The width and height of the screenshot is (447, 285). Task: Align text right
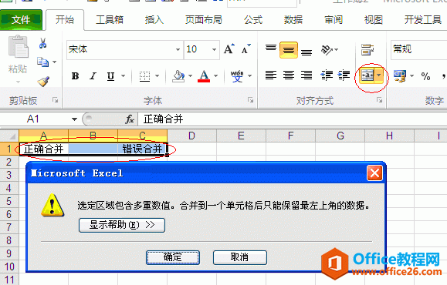coord(306,75)
